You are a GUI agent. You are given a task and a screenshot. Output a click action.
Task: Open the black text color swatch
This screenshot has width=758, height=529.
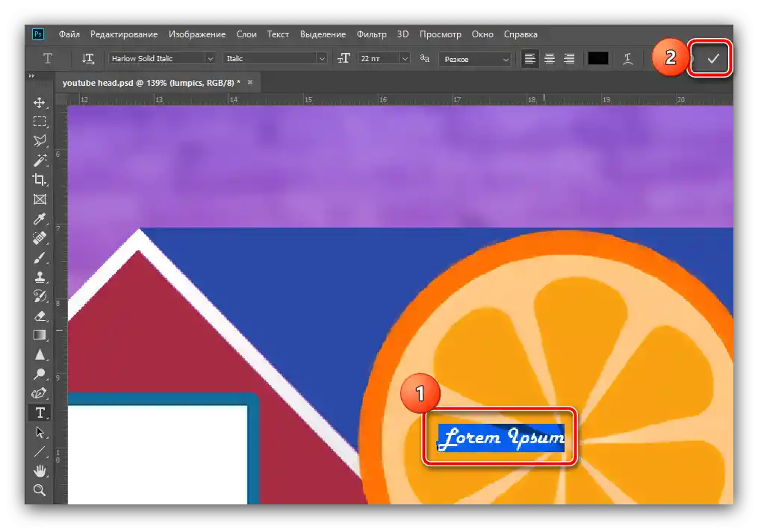(597, 58)
